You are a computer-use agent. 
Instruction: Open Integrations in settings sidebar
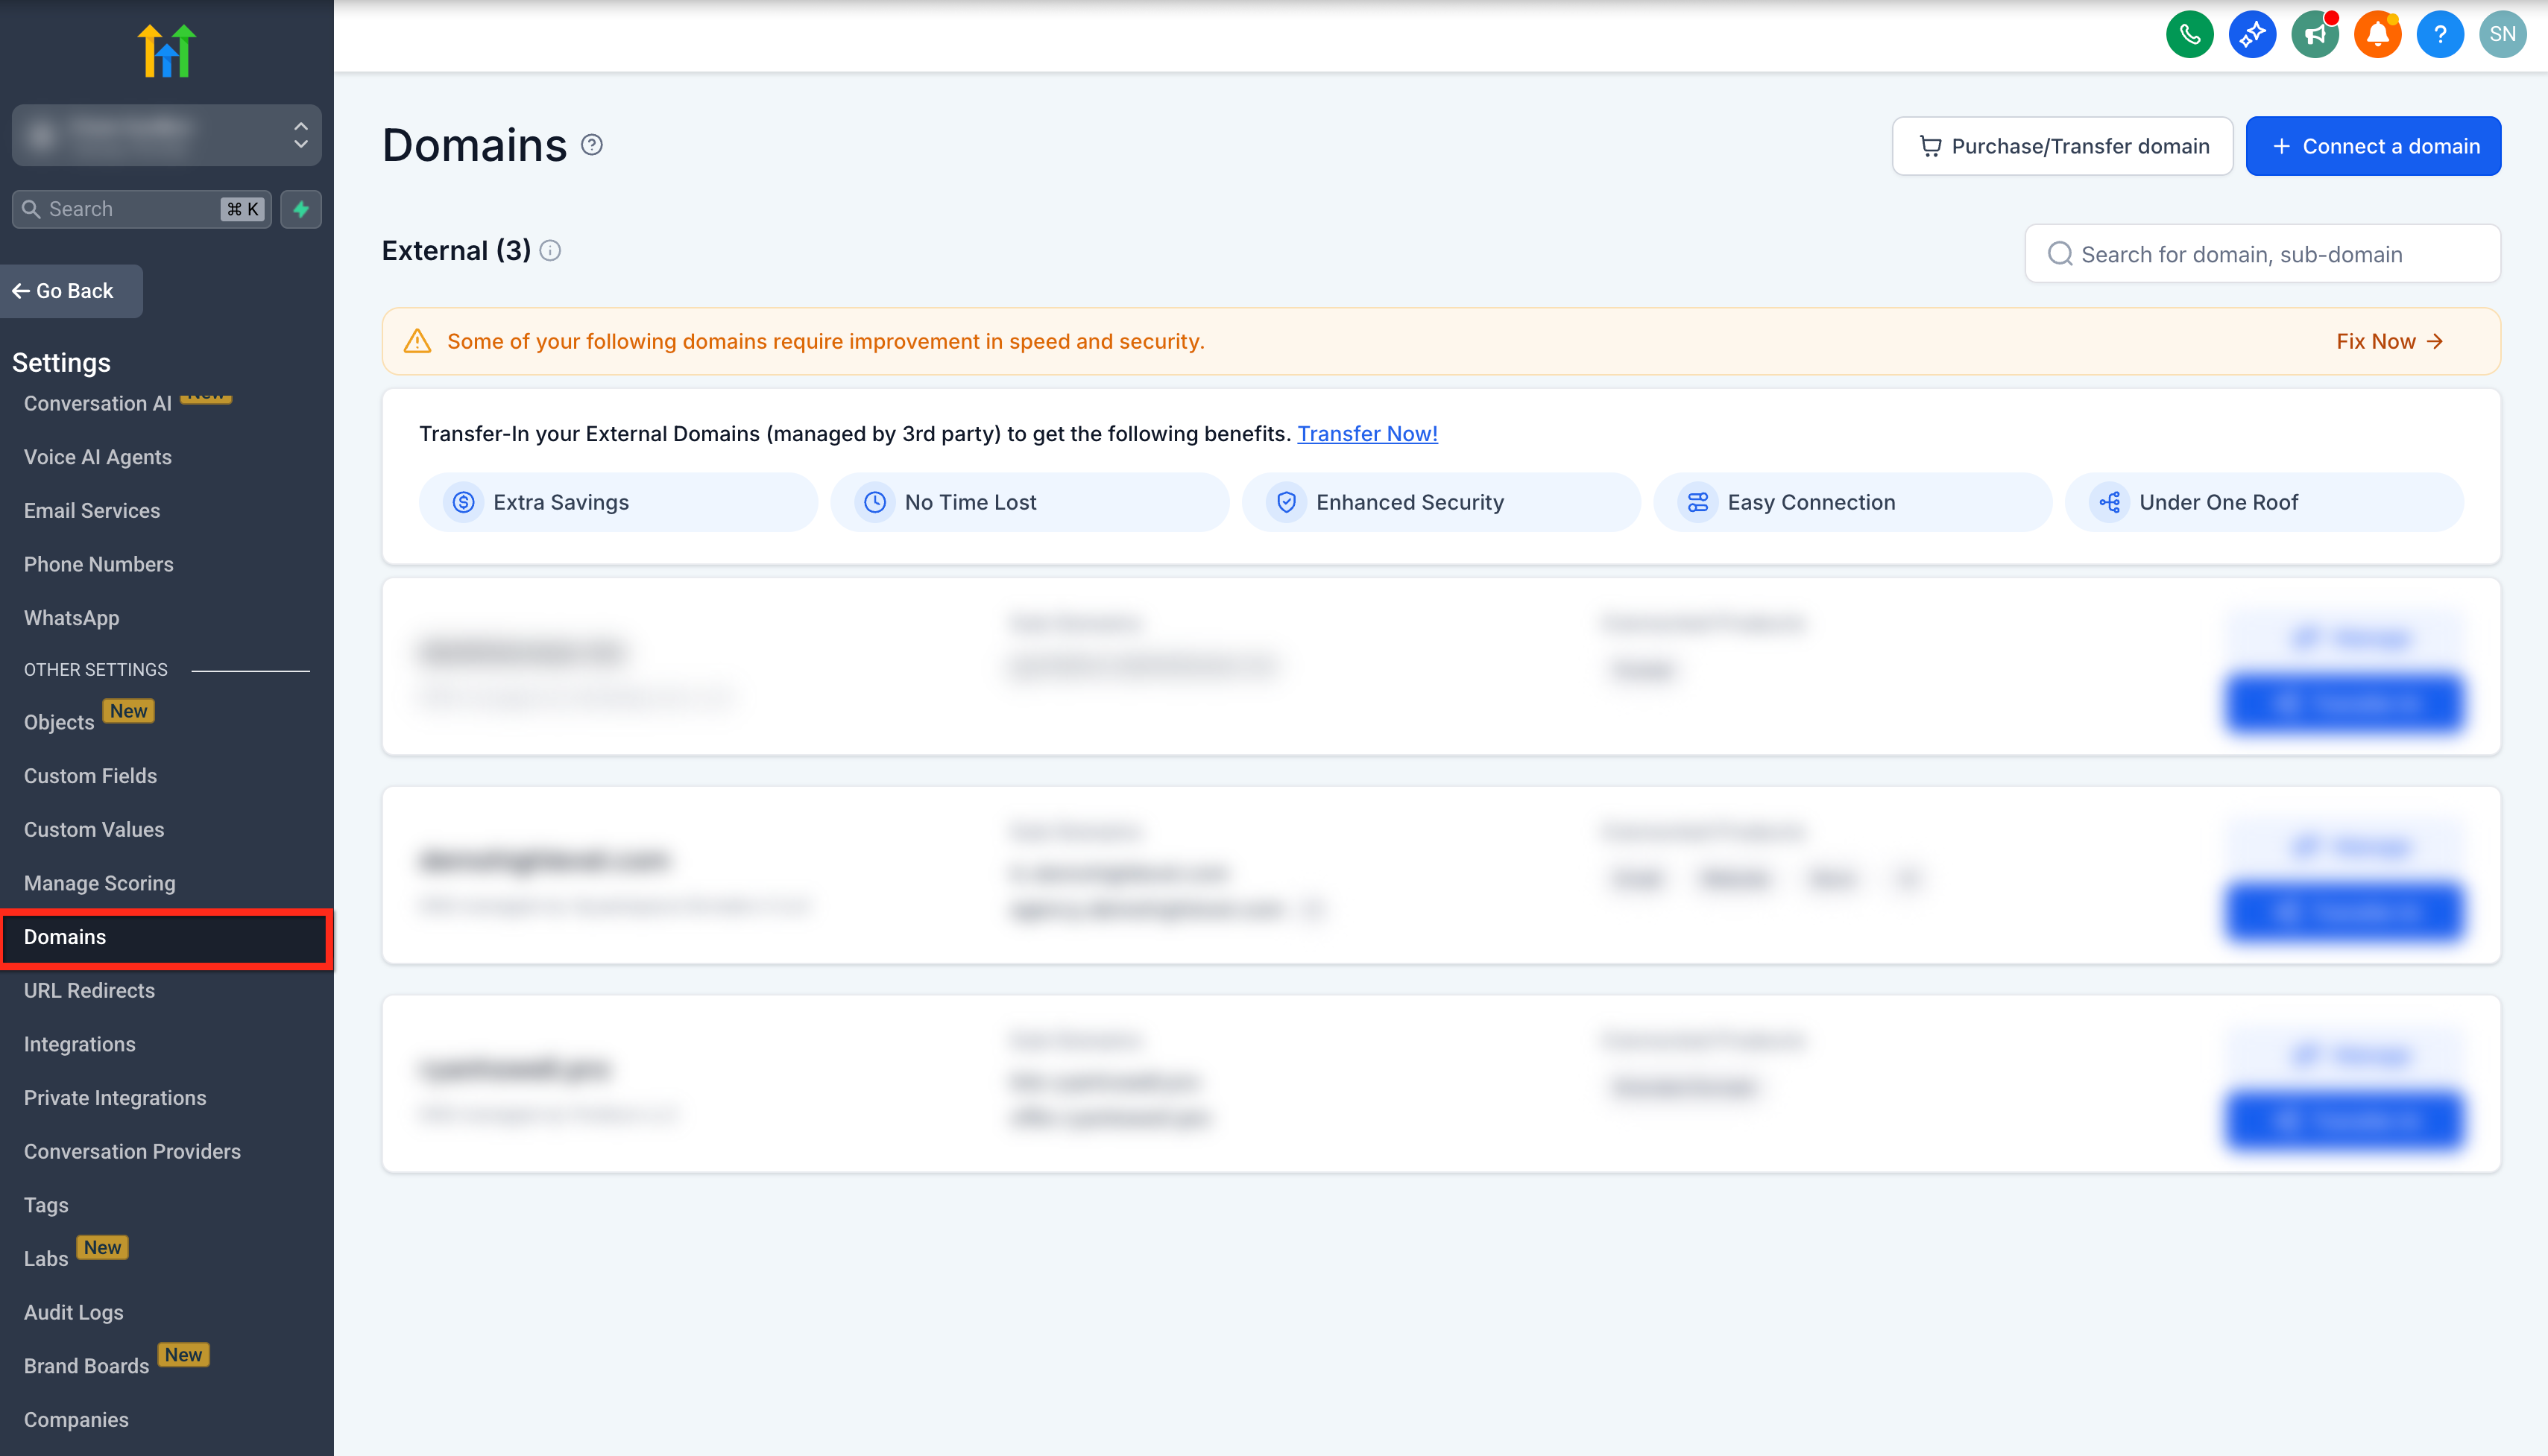(79, 1044)
